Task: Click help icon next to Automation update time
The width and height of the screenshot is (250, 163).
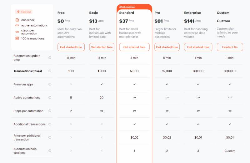Action: tap(50, 58)
